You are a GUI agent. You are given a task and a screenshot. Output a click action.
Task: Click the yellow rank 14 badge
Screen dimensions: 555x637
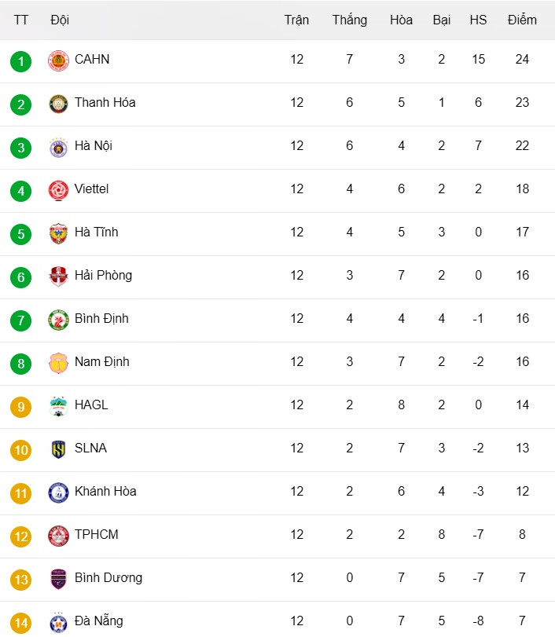21,623
